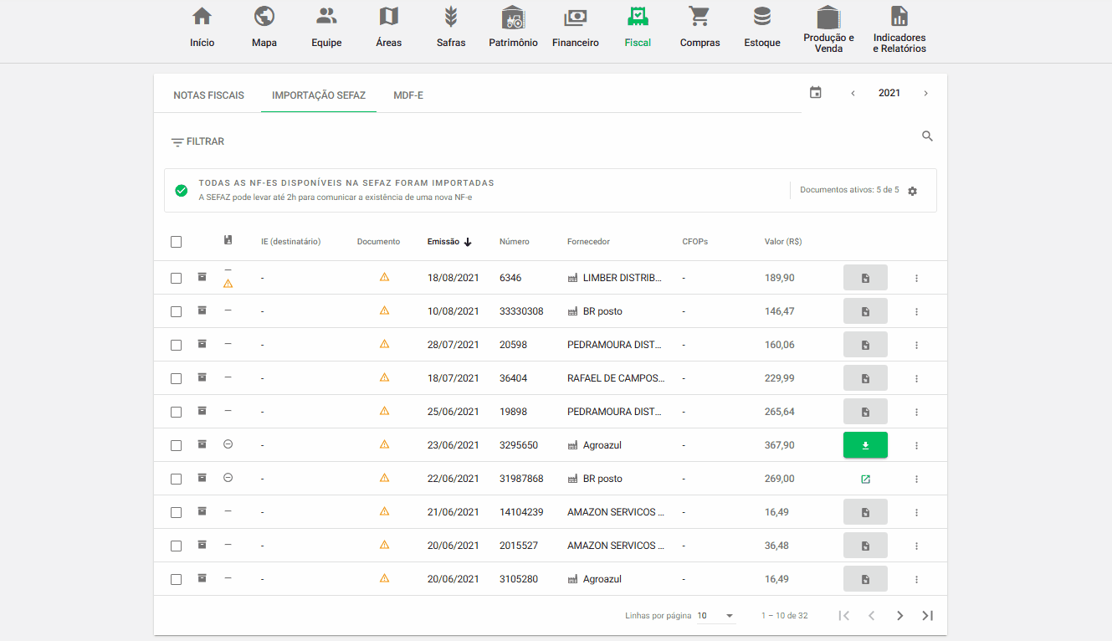This screenshot has height=641, width=1112.
Task: Open the Patrimônio section
Action: click(x=513, y=25)
